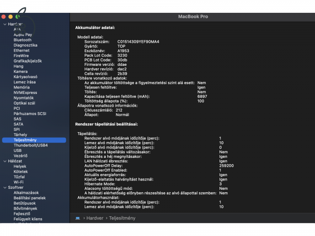This screenshot has height=236, width=315.
Task: Select Optikai szál in the sidebar
Action: pos(24,103)
